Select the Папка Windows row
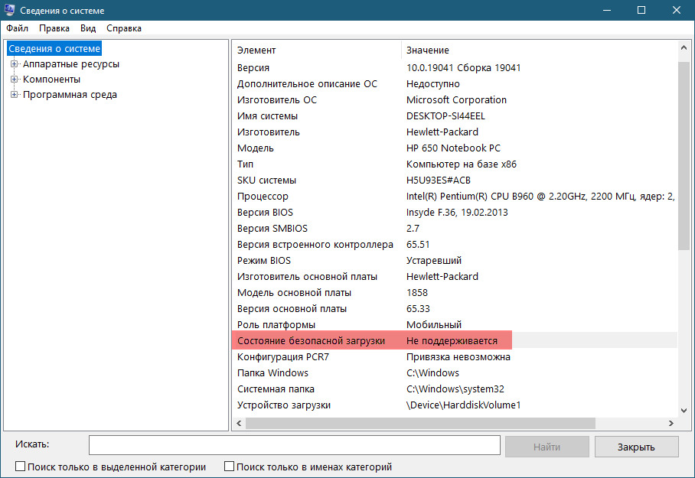 click(x=455, y=373)
